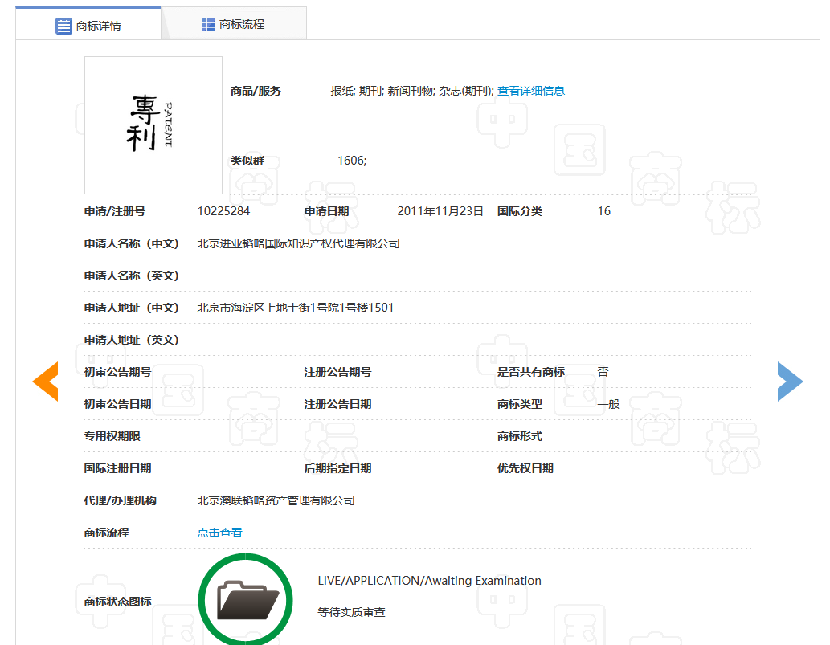The height and width of the screenshot is (645, 830).
Task: Click the 商标详情 tab list icon
Action: pyautogui.click(x=63, y=26)
